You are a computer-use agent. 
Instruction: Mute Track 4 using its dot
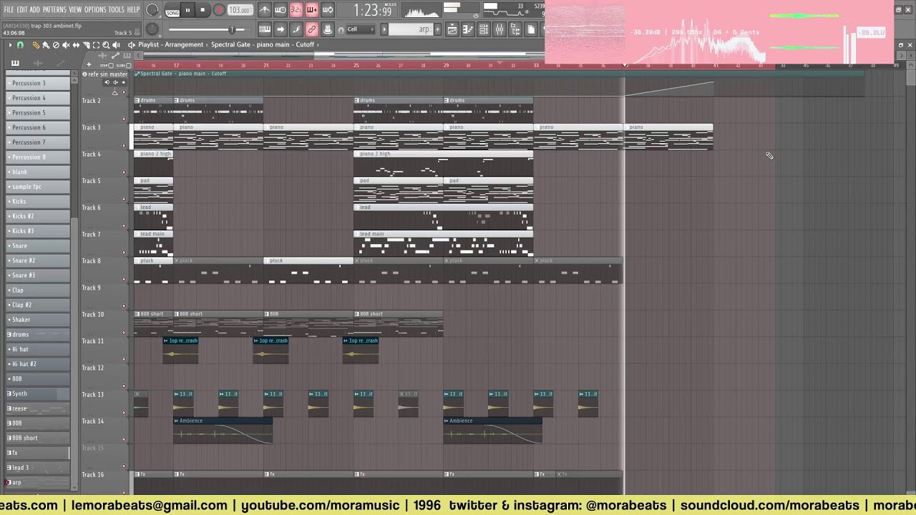pyautogui.click(x=123, y=172)
